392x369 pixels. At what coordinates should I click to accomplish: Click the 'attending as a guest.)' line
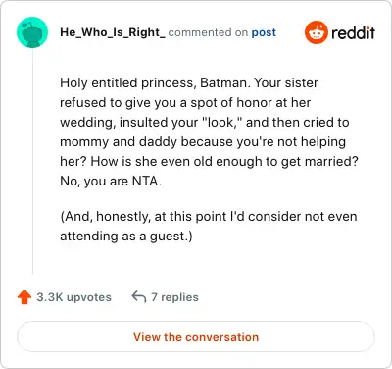point(126,237)
